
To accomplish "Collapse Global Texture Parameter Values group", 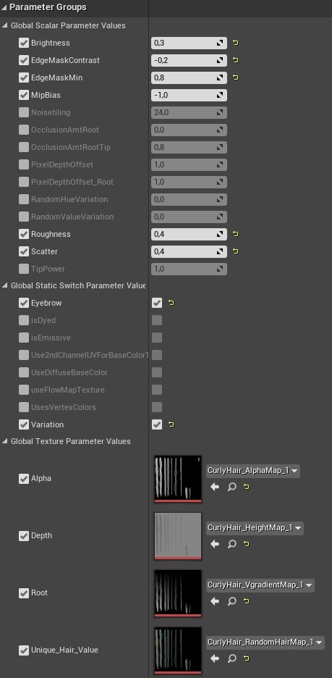I will tap(5, 441).
